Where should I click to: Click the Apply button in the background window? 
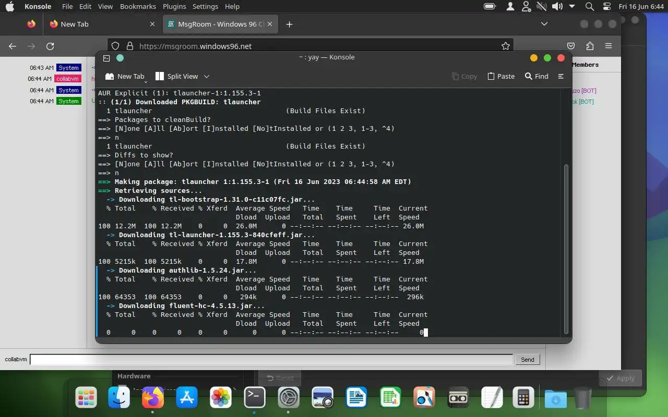click(620, 378)
